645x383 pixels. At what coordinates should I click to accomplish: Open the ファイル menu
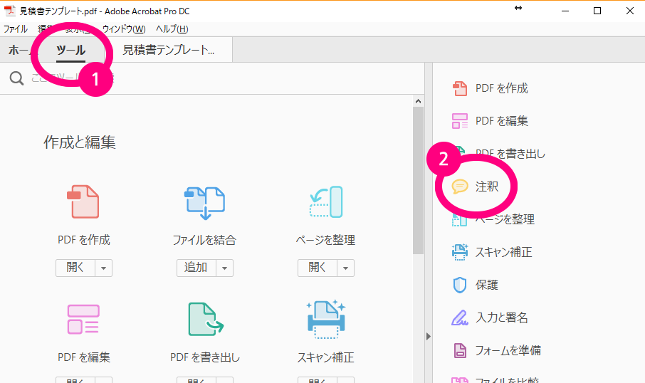click(x=15, y=28)
